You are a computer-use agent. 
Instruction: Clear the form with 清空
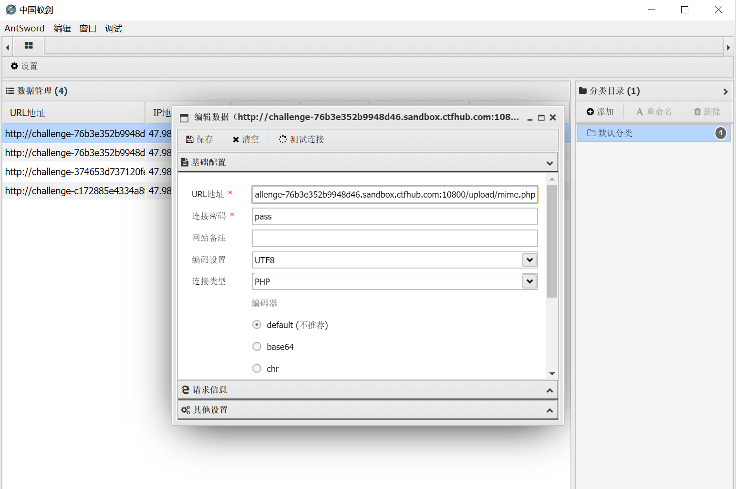(x=246, y=140)
